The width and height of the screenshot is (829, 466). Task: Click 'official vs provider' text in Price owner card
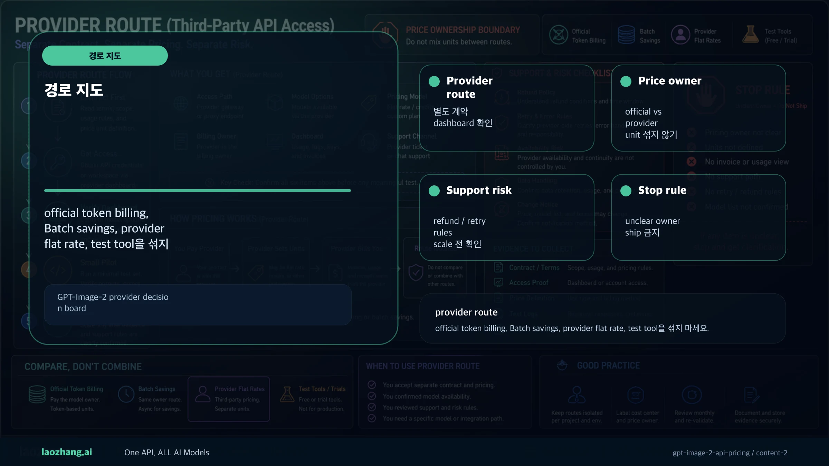click(x=643, y=117)
